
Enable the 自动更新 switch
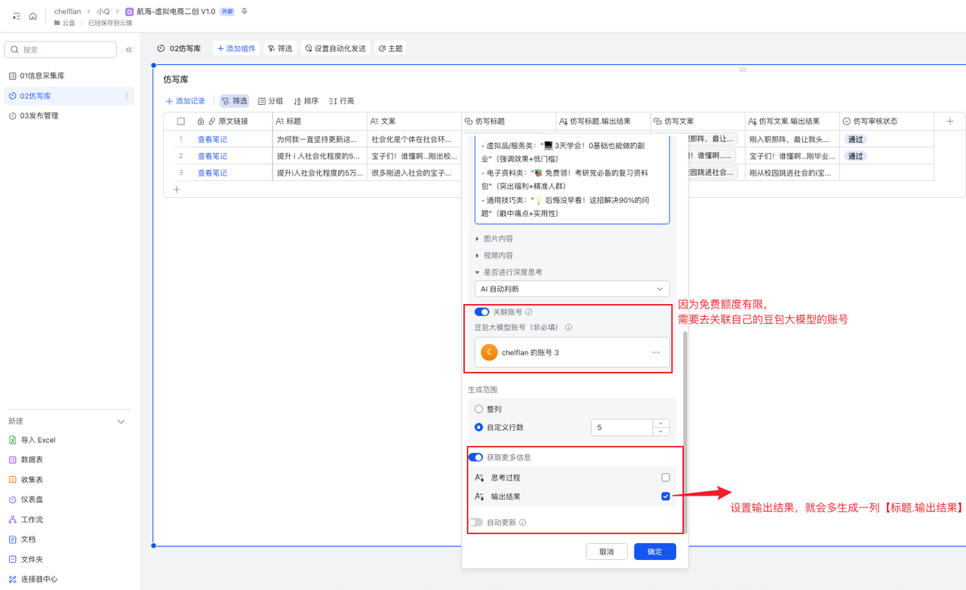[x=475, y=522]
